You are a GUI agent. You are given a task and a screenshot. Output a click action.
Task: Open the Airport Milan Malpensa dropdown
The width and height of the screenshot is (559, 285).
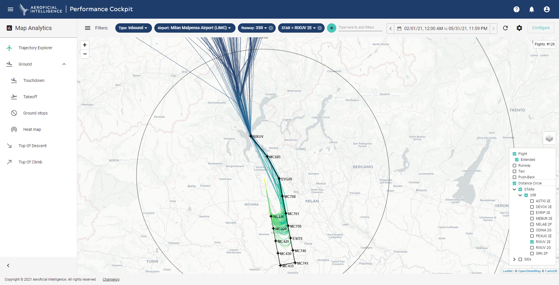[194, 28]
